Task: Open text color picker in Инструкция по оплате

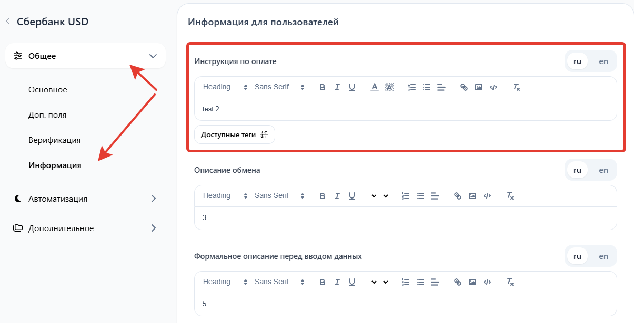Action: [374, 87]
